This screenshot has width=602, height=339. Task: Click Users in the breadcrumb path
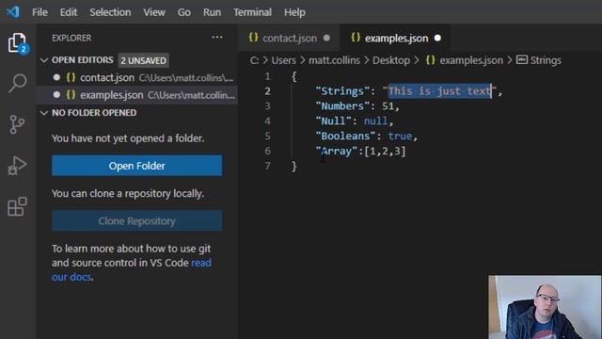[284, 60]
